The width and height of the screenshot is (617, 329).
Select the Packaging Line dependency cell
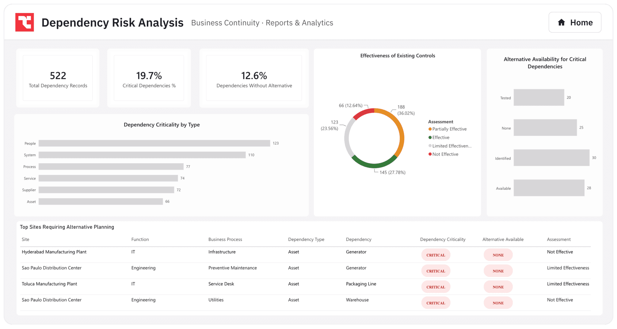[x=361, y=284]
